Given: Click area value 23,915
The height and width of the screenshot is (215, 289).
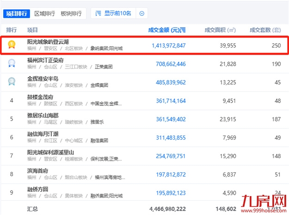Looking at the screenshot, I should tap(228, 119).
